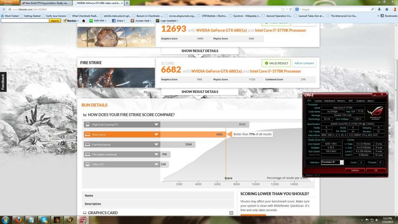Click Fire Strike SHOW RESULT DETAILS
This screenshot has width=398, height=224.
coord(200,92)
